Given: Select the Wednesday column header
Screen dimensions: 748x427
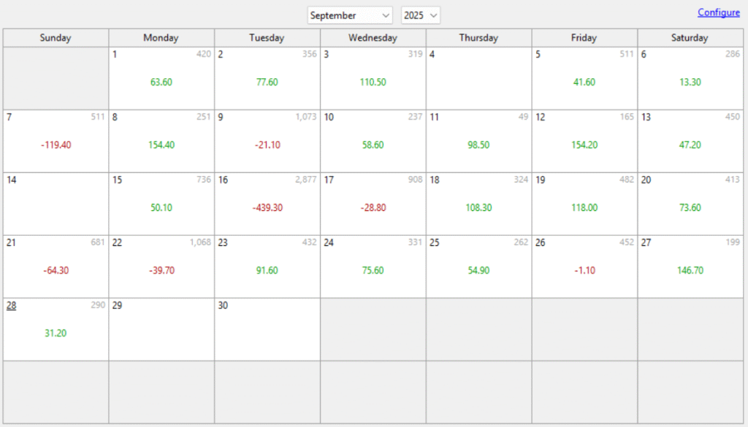Looking at the screenshot, I should pyautogui.click(x=373, y=38).
